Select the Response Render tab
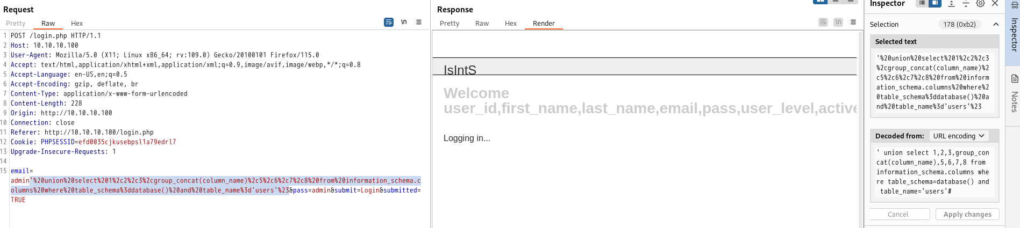This screenshot has height=228, width=1020. click(544, 24)
